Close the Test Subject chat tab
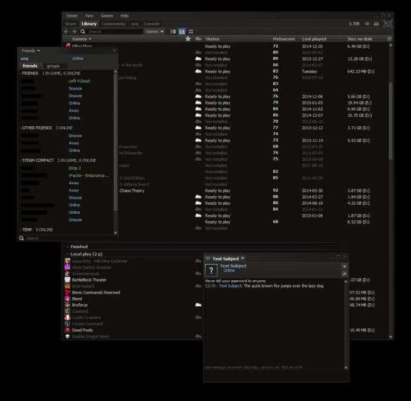This screenshot has height=401, width=411. (x=242, y=258)
